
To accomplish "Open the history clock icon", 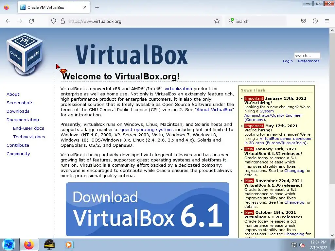I will [x=315, y=21].
